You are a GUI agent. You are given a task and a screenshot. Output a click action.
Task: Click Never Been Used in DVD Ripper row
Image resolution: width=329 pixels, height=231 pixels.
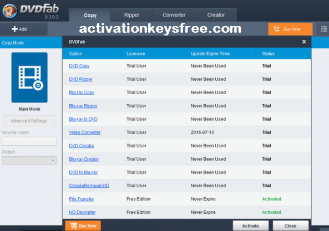[208, 79]
